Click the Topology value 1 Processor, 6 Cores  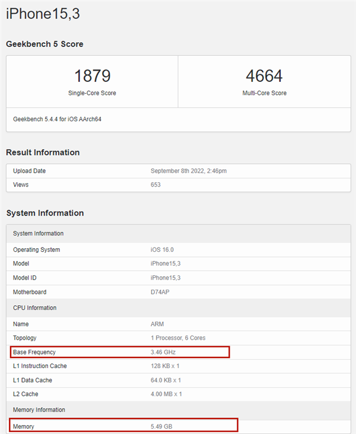(178, 338)
